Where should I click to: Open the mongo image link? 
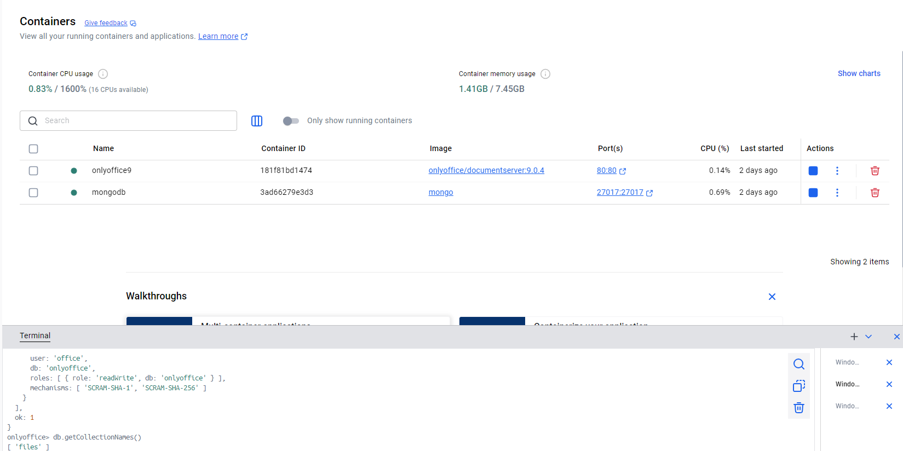point(441,192)
